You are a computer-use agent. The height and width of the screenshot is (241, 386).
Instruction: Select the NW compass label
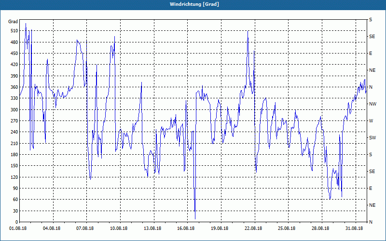tap(372, 104)
